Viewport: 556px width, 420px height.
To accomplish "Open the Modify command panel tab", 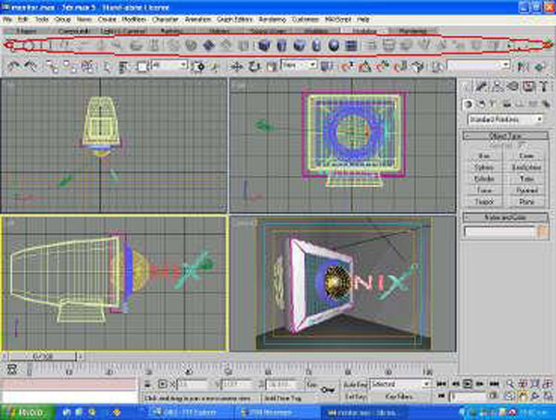I will click(x=481, y=86).
